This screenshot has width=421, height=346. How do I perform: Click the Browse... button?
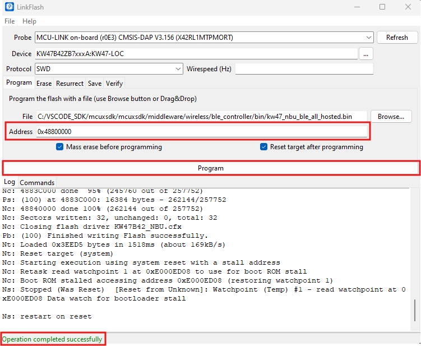[391, 117]
